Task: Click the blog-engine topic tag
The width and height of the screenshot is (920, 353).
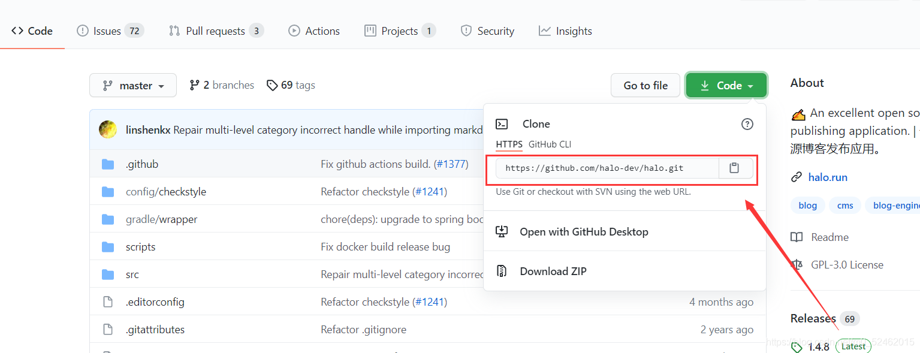Action: pyautogui.click(x=894, y=206)
